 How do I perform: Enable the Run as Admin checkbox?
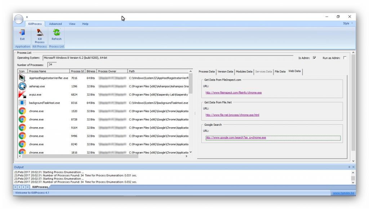[x=344, y=58]
